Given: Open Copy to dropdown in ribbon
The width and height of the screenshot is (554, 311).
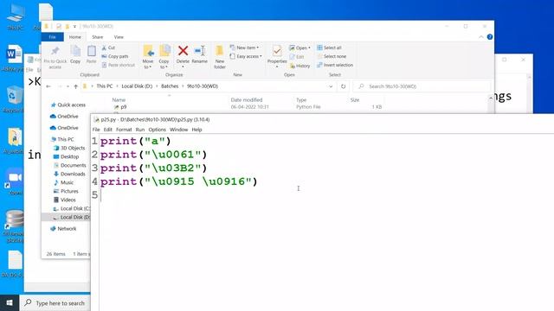Looking at the screenshot, I should point(164,57).
